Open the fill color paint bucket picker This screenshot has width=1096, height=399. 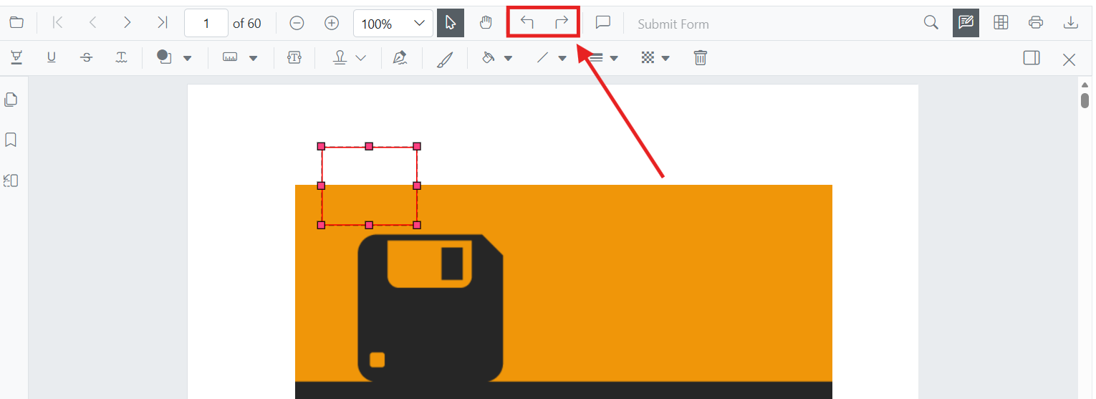click(496, 58)
